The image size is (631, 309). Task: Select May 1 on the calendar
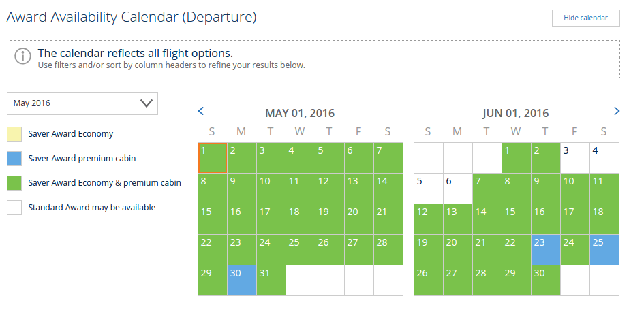[213, 158]
